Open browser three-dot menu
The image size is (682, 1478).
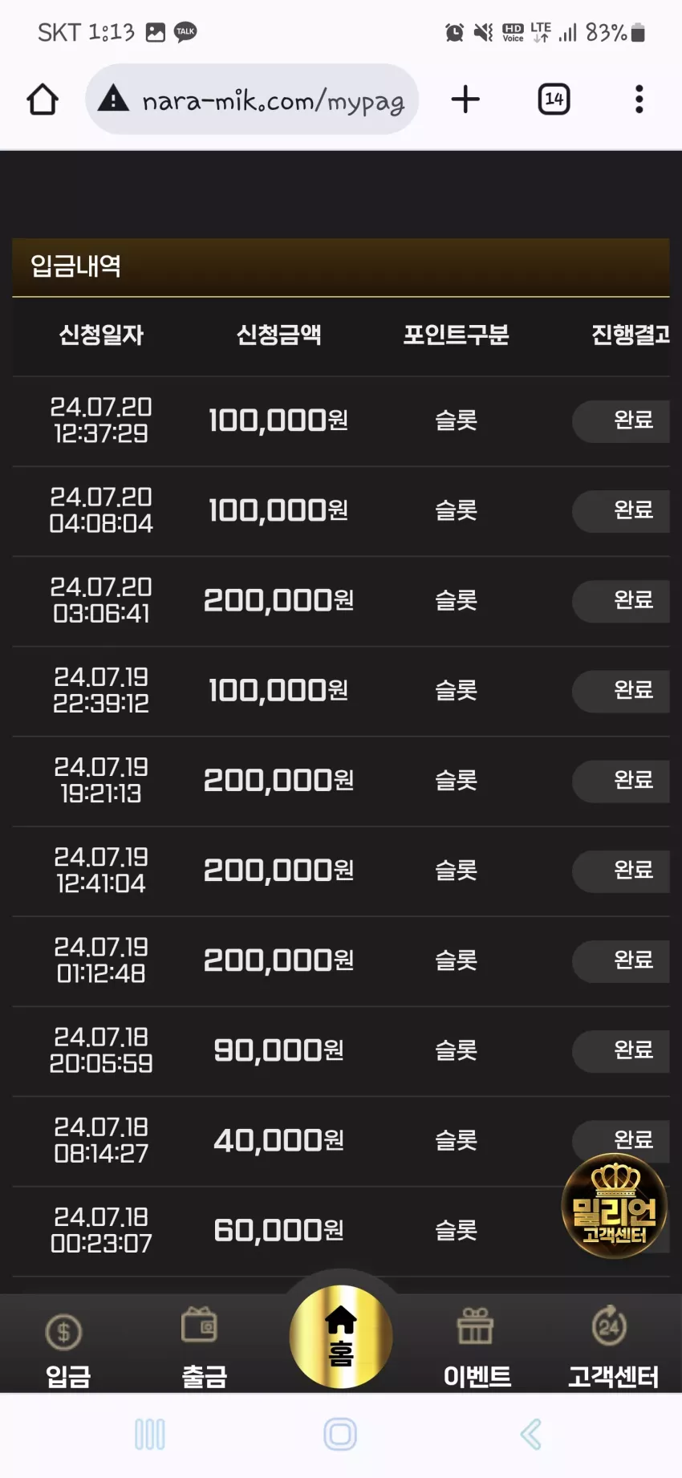point(639,99)
